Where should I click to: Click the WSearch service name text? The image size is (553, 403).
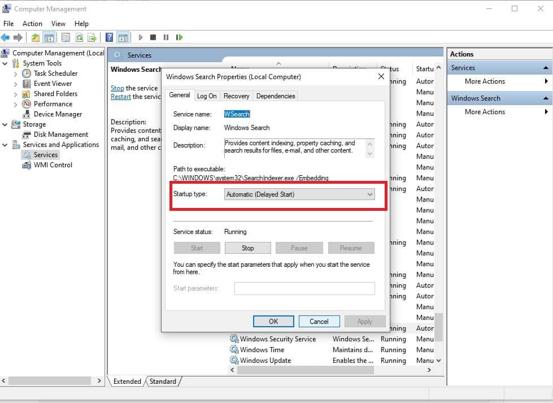tap(237, 114)
